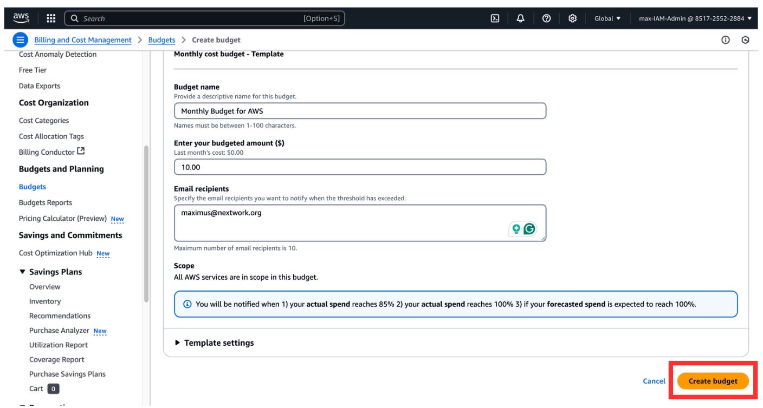Open Free Tier in sidebar
The width and height of the screenshot is (763, 408).
(33, 70)
